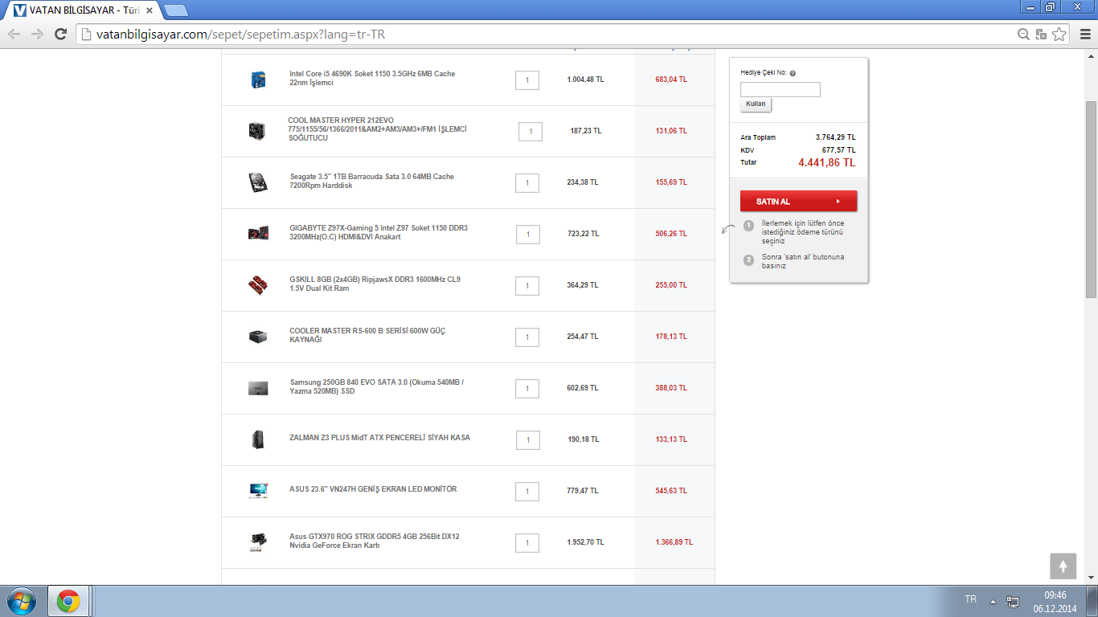
Task: Open the Seagate 1TB Barracuda product link
Action: [x=372, y=181]
